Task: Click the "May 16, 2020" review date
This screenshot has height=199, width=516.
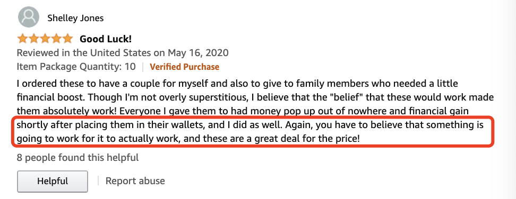Action: pos(198,53)
